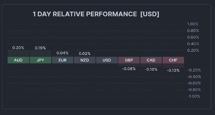Click the 0.04% value above EUR
215x115 pixels.
(x=62, y=53)
